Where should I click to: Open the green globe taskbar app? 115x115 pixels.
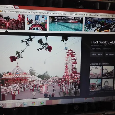click(x=42, y=103)
